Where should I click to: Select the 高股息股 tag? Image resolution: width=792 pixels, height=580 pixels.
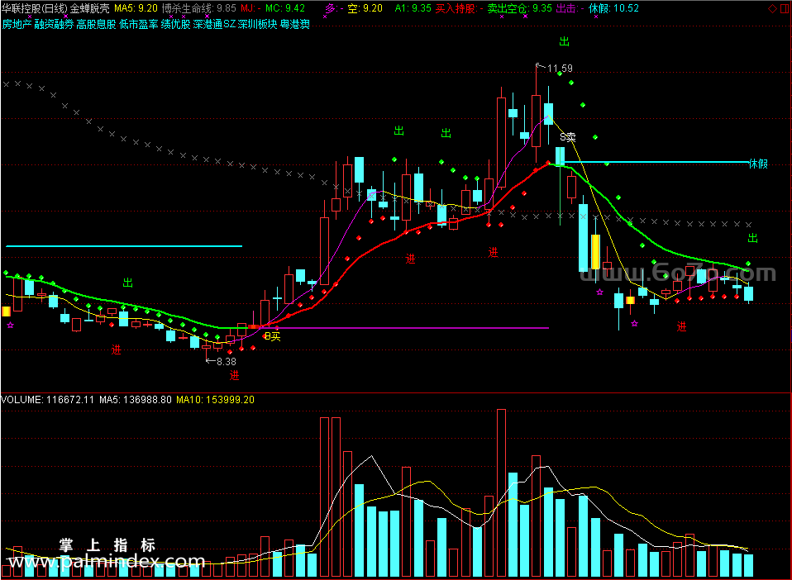[x=96, y=24]
